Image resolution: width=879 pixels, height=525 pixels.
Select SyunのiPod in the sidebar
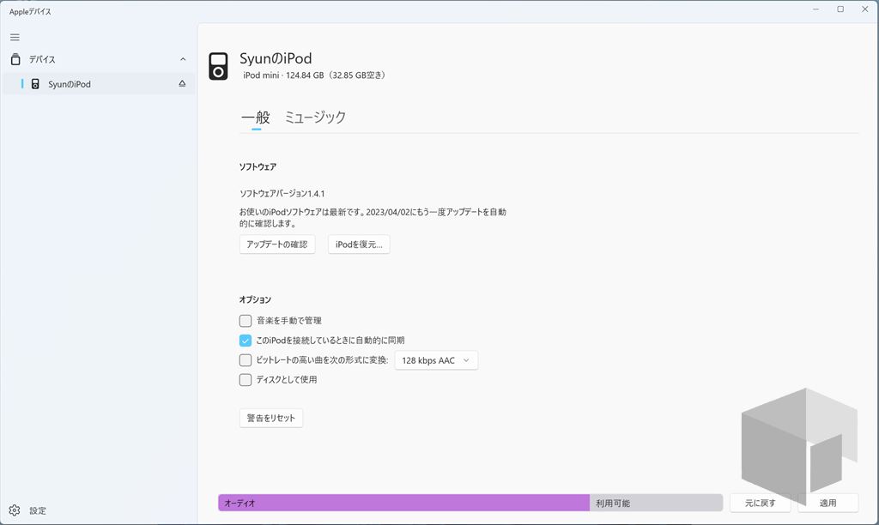coord(99,84)
